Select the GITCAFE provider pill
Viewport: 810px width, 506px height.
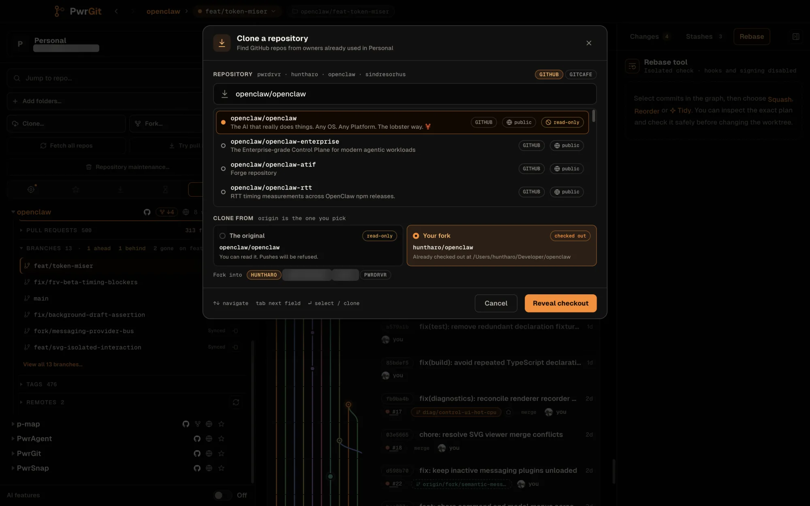580,74
